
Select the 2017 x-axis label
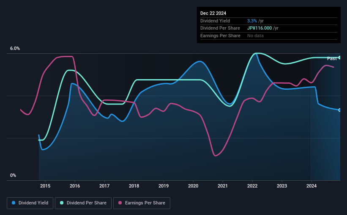pyautogui.click(x=104, y=186)
